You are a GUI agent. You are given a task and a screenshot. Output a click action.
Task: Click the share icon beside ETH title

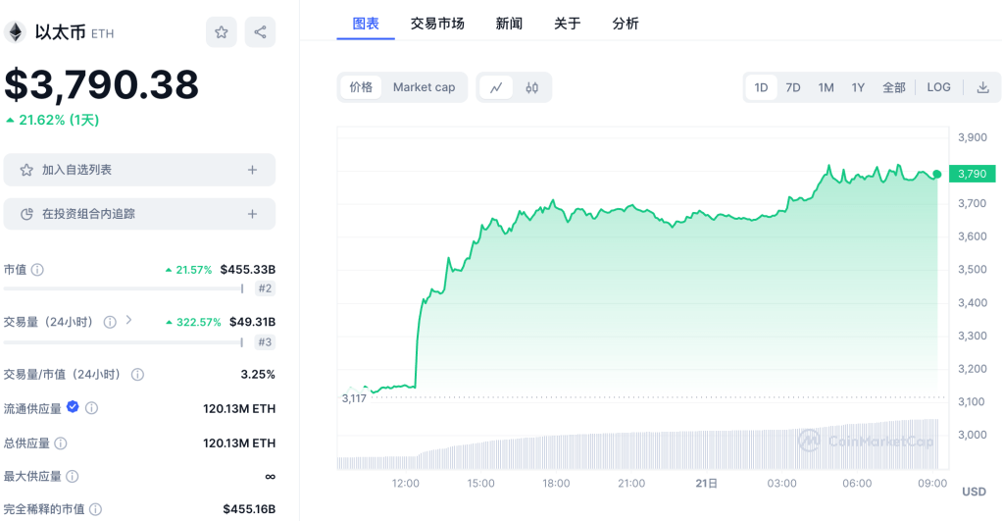(x=260, y=32)
